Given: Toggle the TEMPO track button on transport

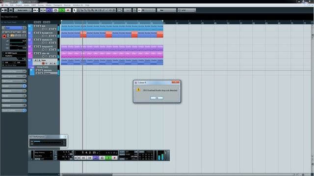Looking at the screenshot, I should click(122, 154).
